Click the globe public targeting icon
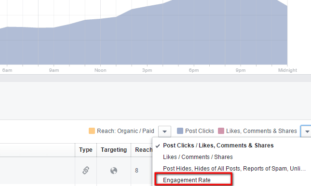The image size is (311, 186). pos(114,171)
